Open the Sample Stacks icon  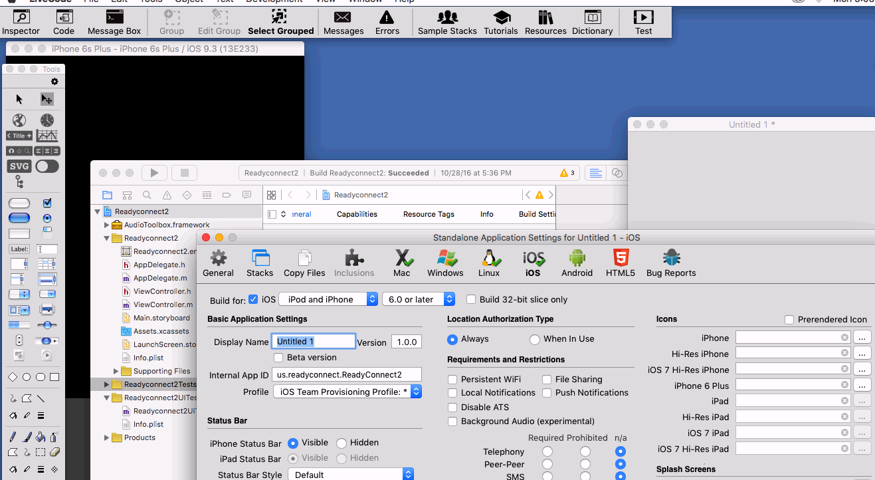(447, 22)
